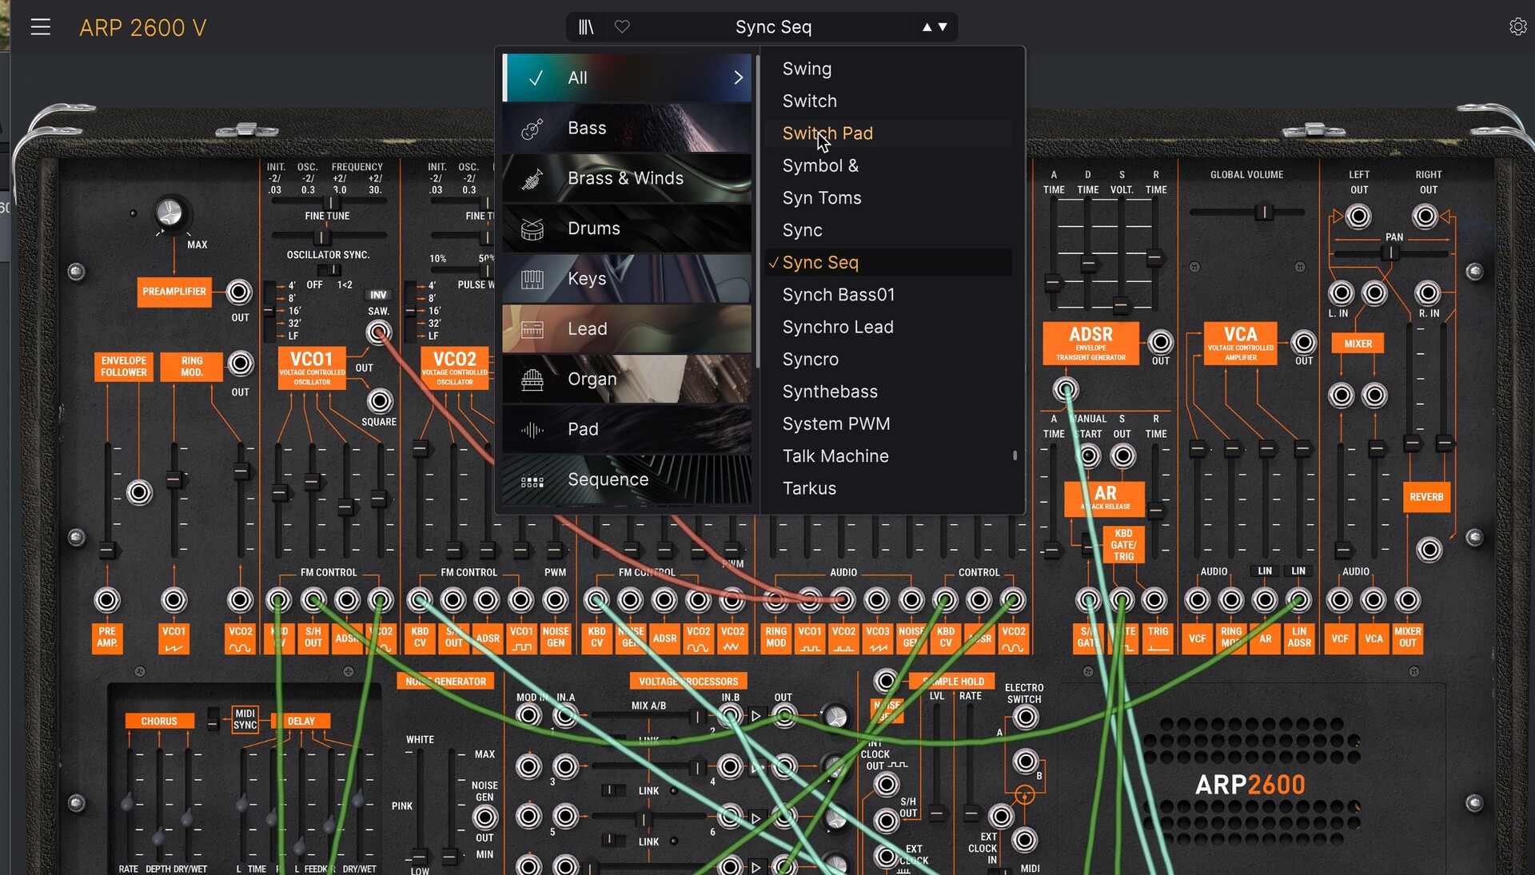Click the PREAMPLIFIER OUT jack
The height and width of the screenshot is (875, 1535).
239,292
